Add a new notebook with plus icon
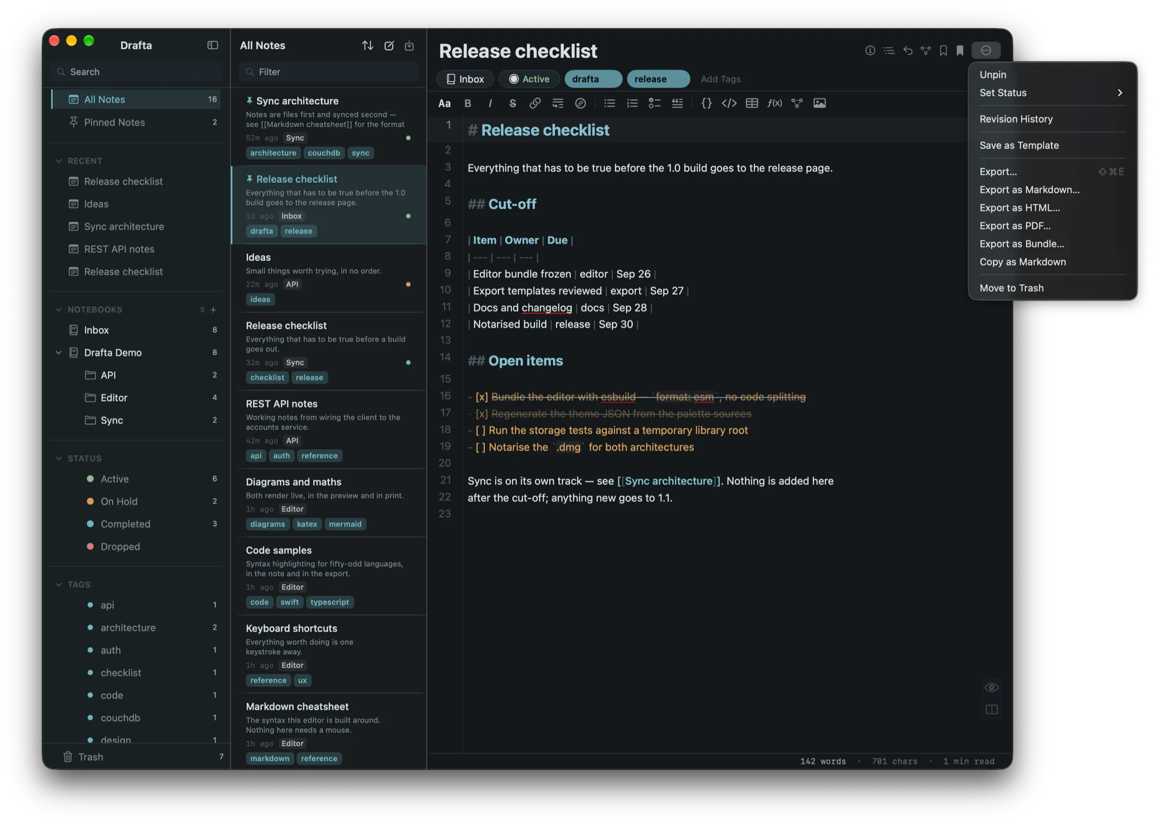 (x=213, y=309)
